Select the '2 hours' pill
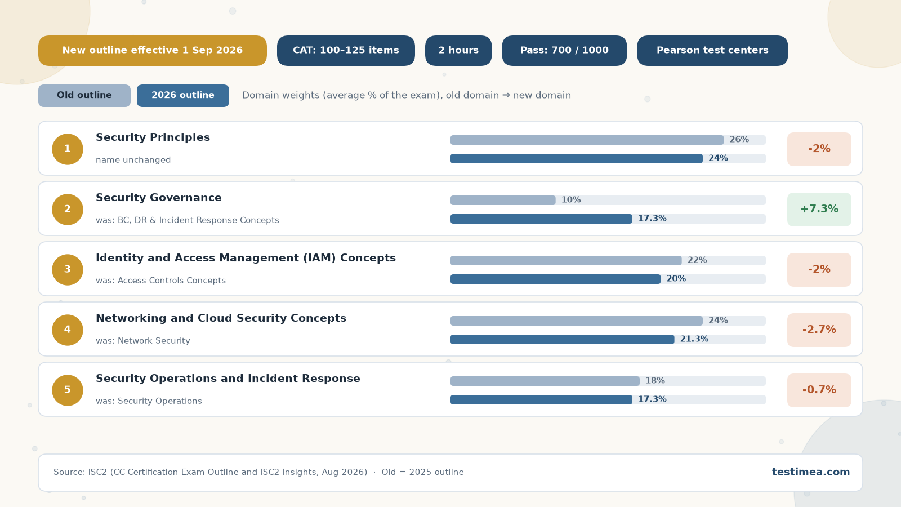 click(x=458, y=51)
